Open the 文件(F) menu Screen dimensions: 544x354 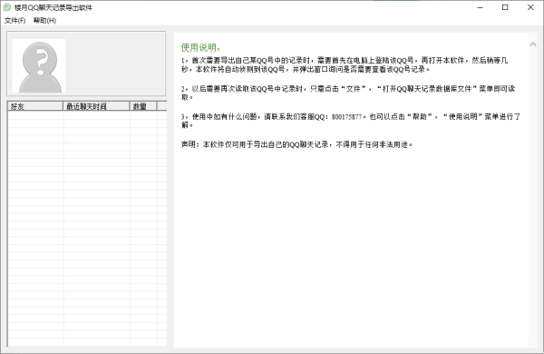coord(15,21)
